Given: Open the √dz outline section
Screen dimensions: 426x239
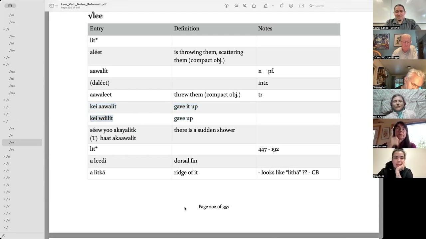Looking at the screenshot, I should point(8,192).
